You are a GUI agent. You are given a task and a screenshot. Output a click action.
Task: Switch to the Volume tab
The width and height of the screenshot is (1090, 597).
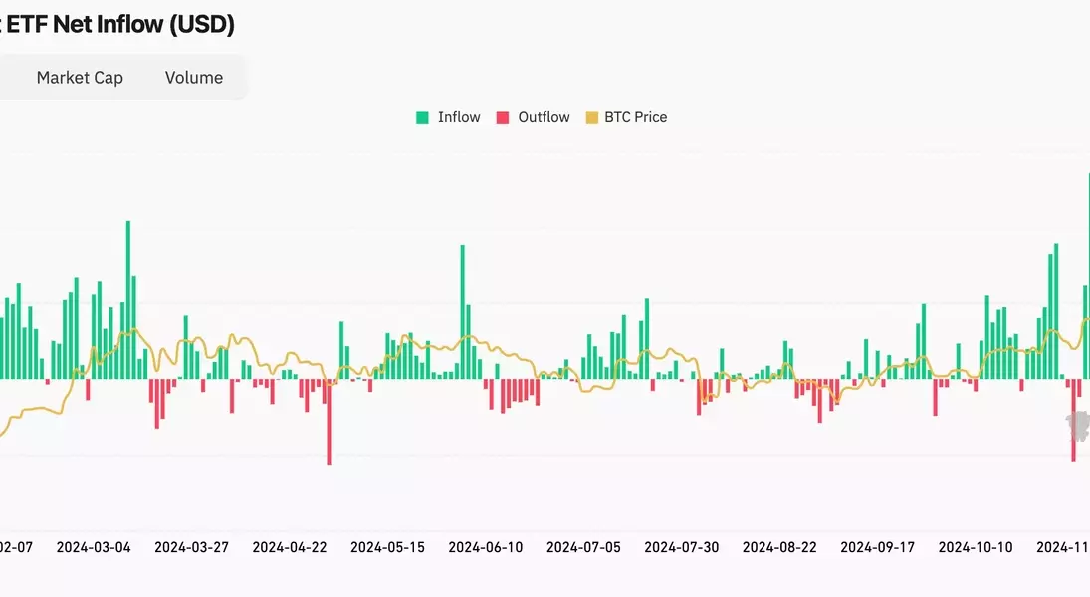tap(194, 78)
